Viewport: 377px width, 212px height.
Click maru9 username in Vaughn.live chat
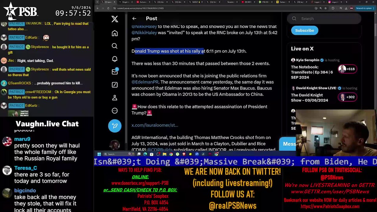click(x=22, y=139)
